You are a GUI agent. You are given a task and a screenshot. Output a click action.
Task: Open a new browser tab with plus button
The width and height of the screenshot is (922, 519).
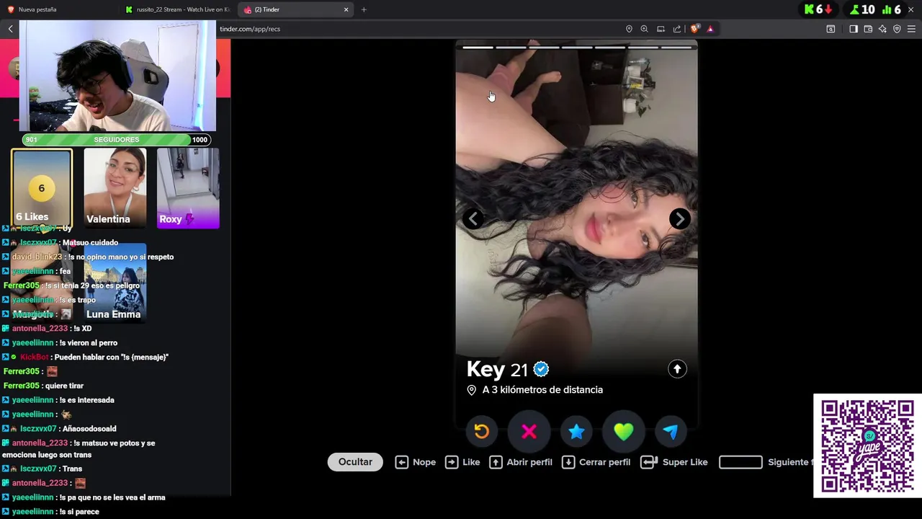[364, 9]
